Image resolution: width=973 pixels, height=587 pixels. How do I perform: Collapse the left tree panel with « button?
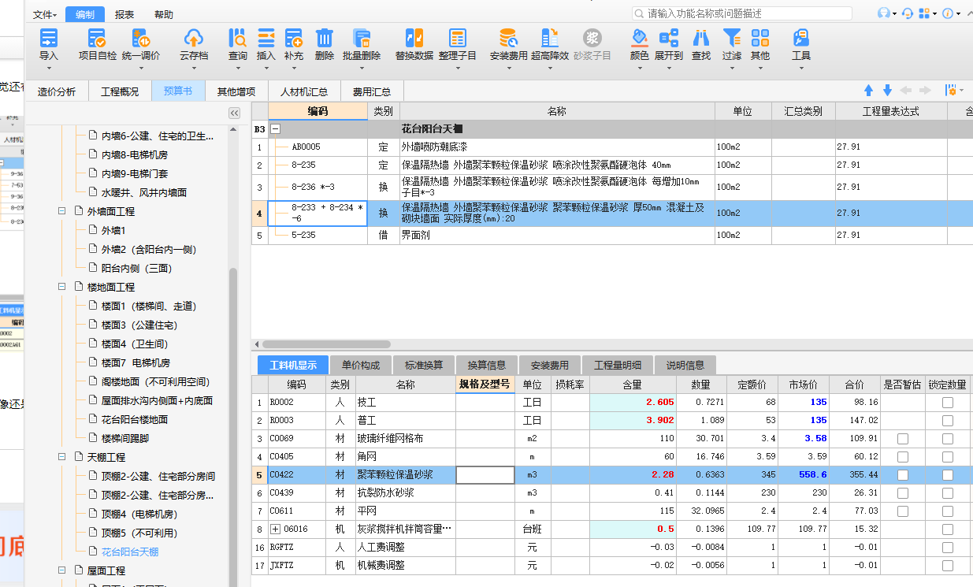(x=234, y=113)
